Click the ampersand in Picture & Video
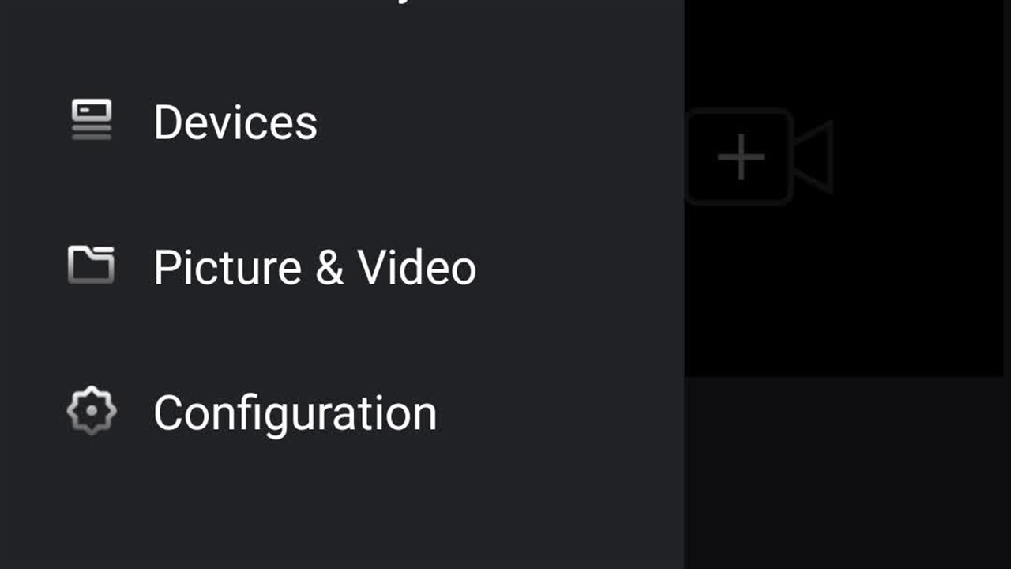Screen dimensions: 1011x569 point(329,268)
